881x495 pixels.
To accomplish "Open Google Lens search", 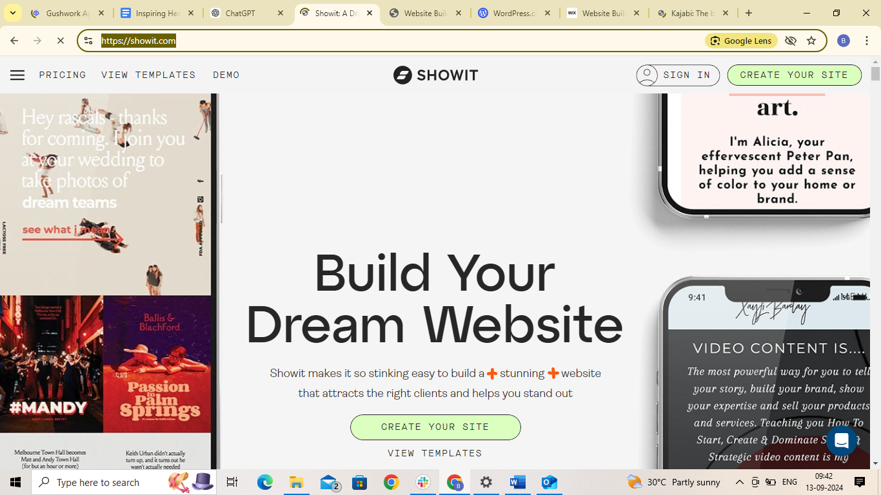I will pyautogui.click(x=741, y=41).
